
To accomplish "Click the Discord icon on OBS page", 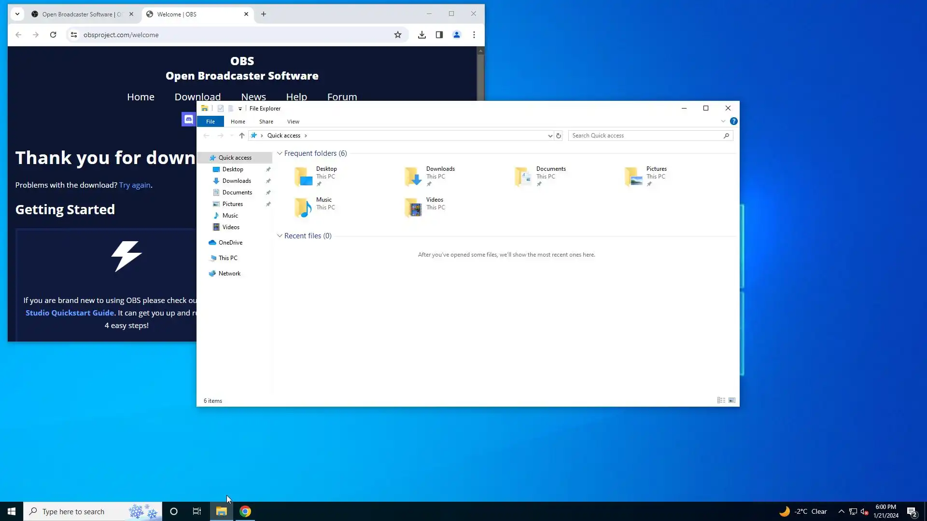I will point(188,119).
